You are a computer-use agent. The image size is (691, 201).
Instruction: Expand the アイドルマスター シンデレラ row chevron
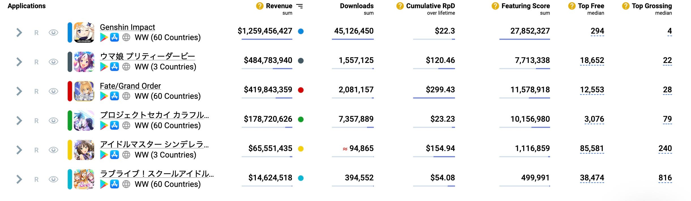coord(19,150)
